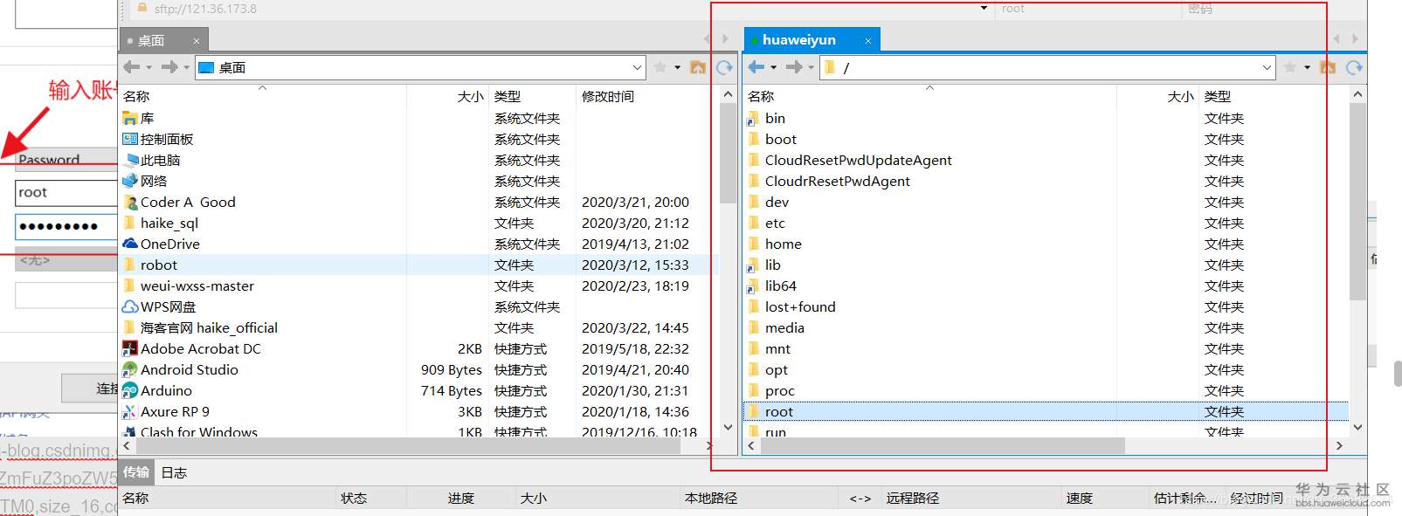1402x516 pixels.
Task: Expand the remote forward-arrow history dropdown
Action: point(812,67)
